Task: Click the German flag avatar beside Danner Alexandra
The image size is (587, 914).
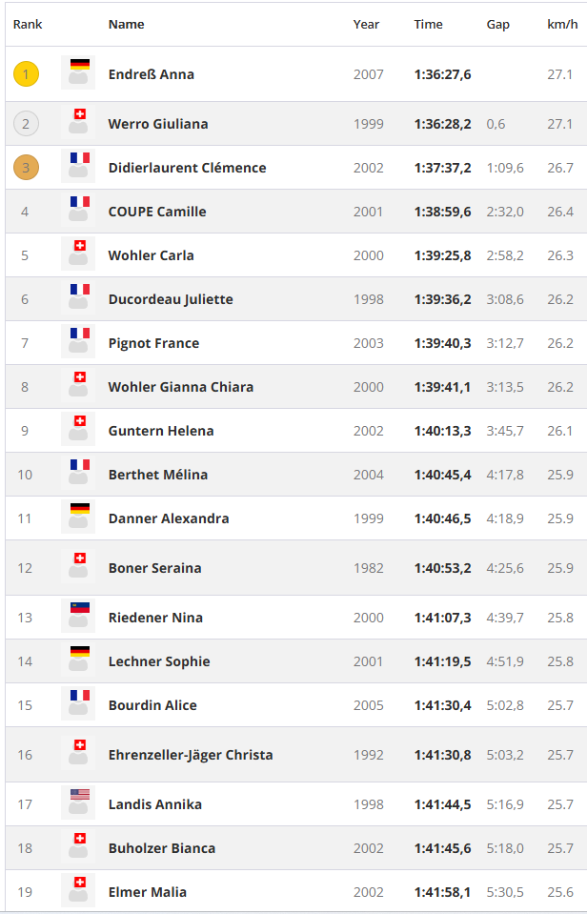Action: tap(78, 518)
